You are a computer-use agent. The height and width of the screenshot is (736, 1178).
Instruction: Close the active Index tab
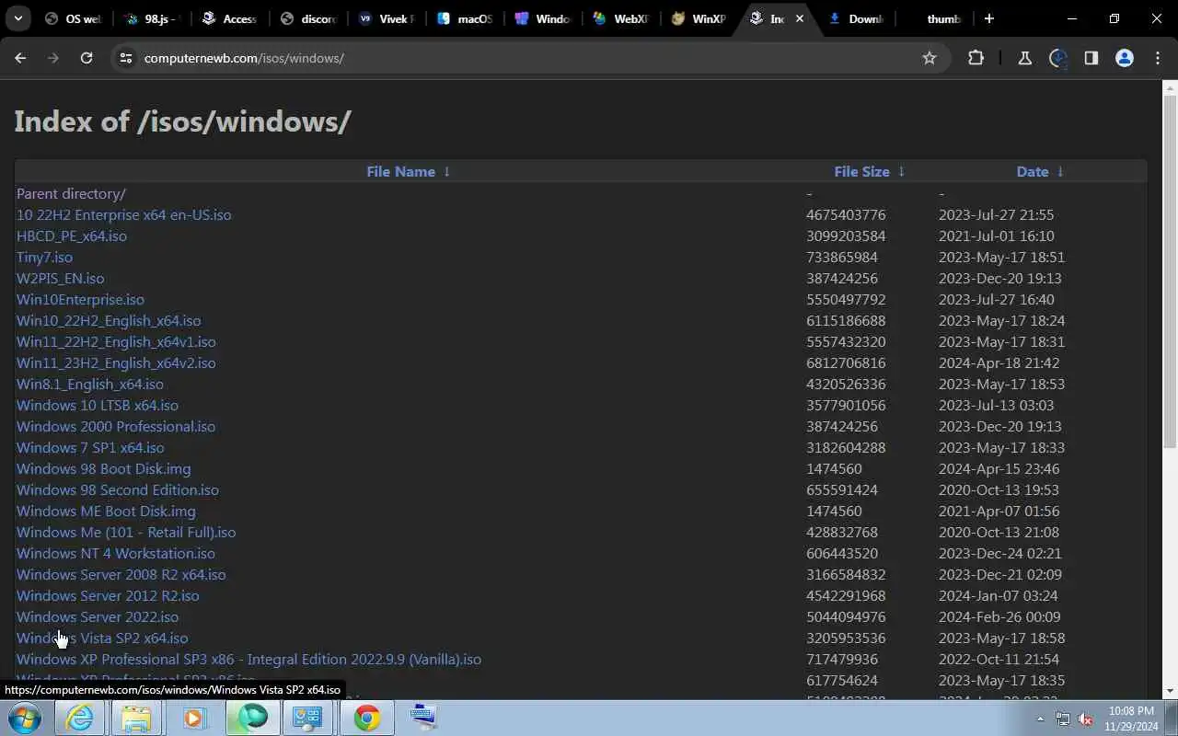800,18
